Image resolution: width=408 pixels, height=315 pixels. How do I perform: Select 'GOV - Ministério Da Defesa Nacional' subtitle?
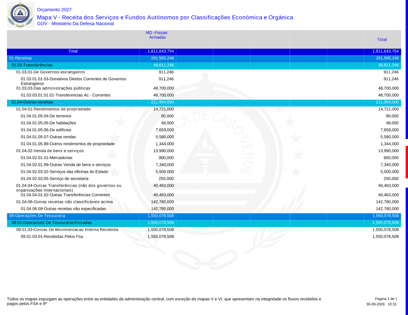(x=75, y=24)
